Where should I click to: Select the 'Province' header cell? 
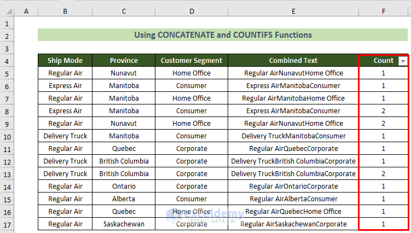pyautogui.click(x=124, y=60)
